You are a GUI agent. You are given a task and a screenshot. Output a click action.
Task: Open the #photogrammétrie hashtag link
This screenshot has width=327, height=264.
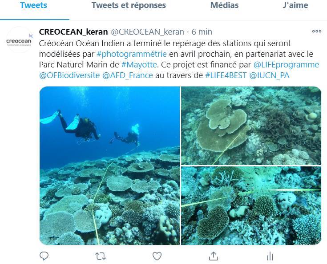pyautogui.click(x=132, y=54)
